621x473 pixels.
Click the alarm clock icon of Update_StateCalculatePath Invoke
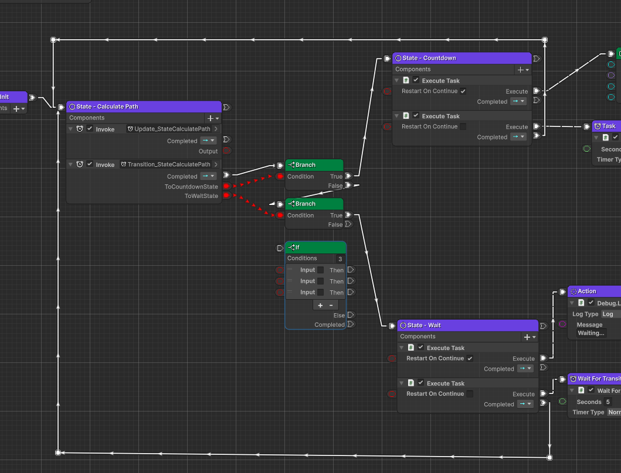[80, 129]
